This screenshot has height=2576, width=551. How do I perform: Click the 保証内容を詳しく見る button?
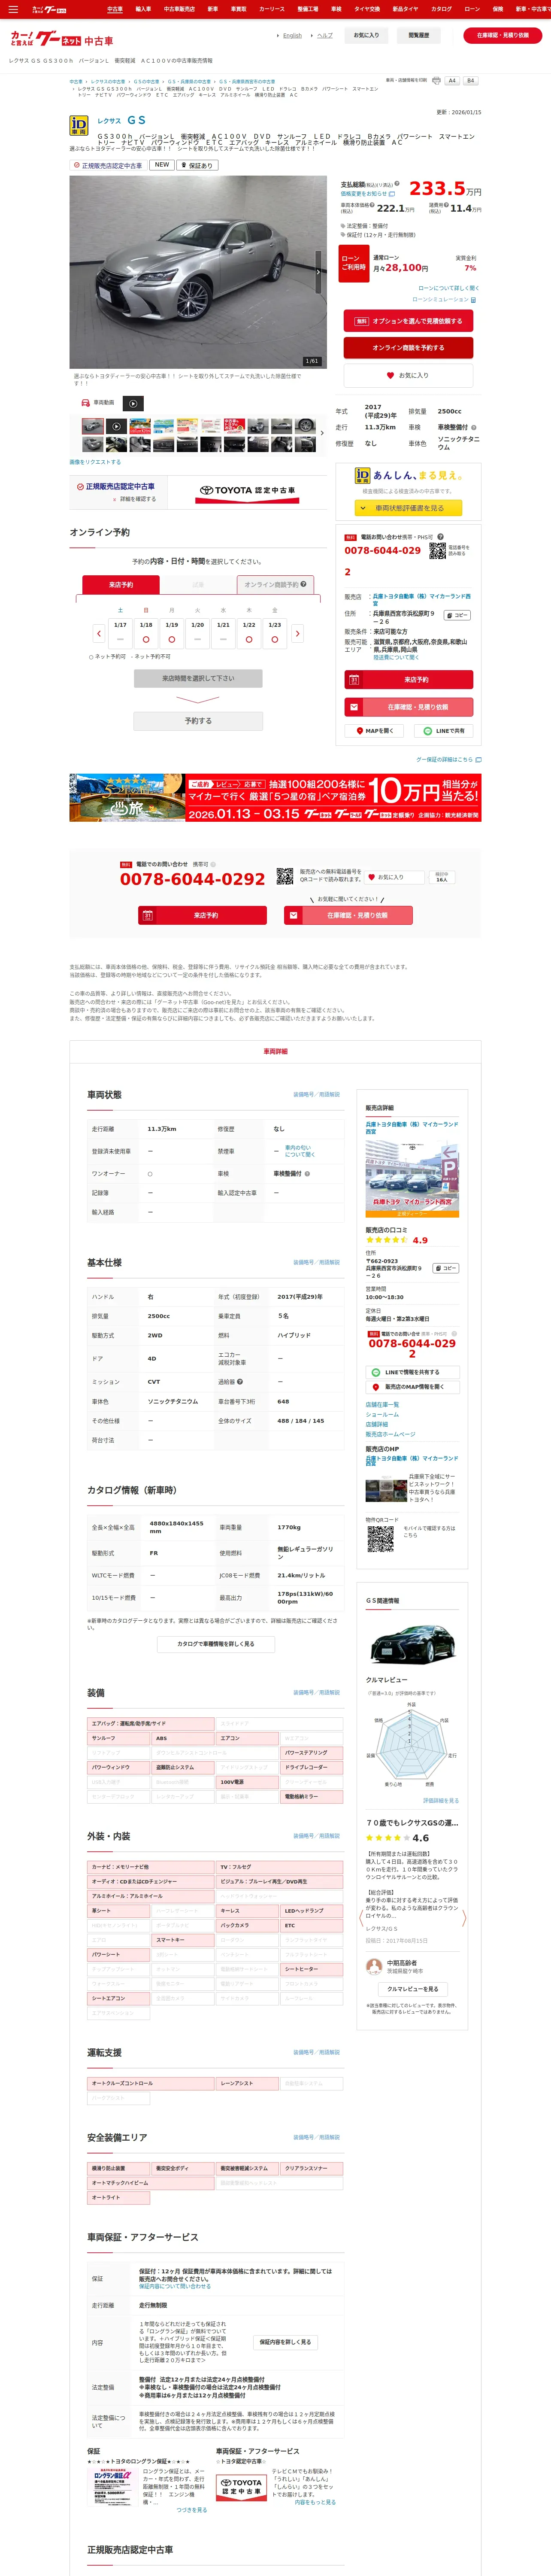[285, 2342]
